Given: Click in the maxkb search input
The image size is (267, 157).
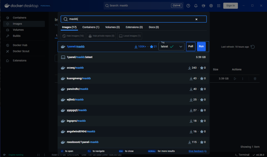Looking at the screenshot, I should pos(134,19).
